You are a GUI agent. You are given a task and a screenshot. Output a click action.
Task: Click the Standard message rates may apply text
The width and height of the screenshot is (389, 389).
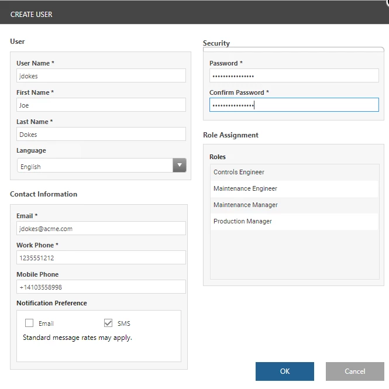pyautogui.click(x=77, y=338)
